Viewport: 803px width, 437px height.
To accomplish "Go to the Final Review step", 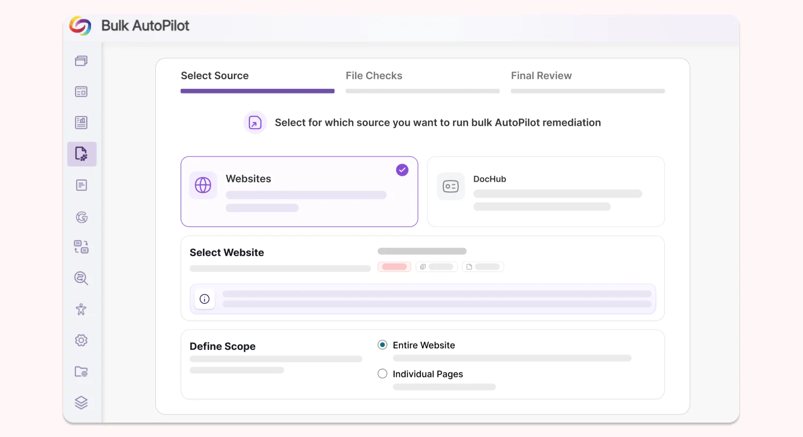I will [541, 76].
